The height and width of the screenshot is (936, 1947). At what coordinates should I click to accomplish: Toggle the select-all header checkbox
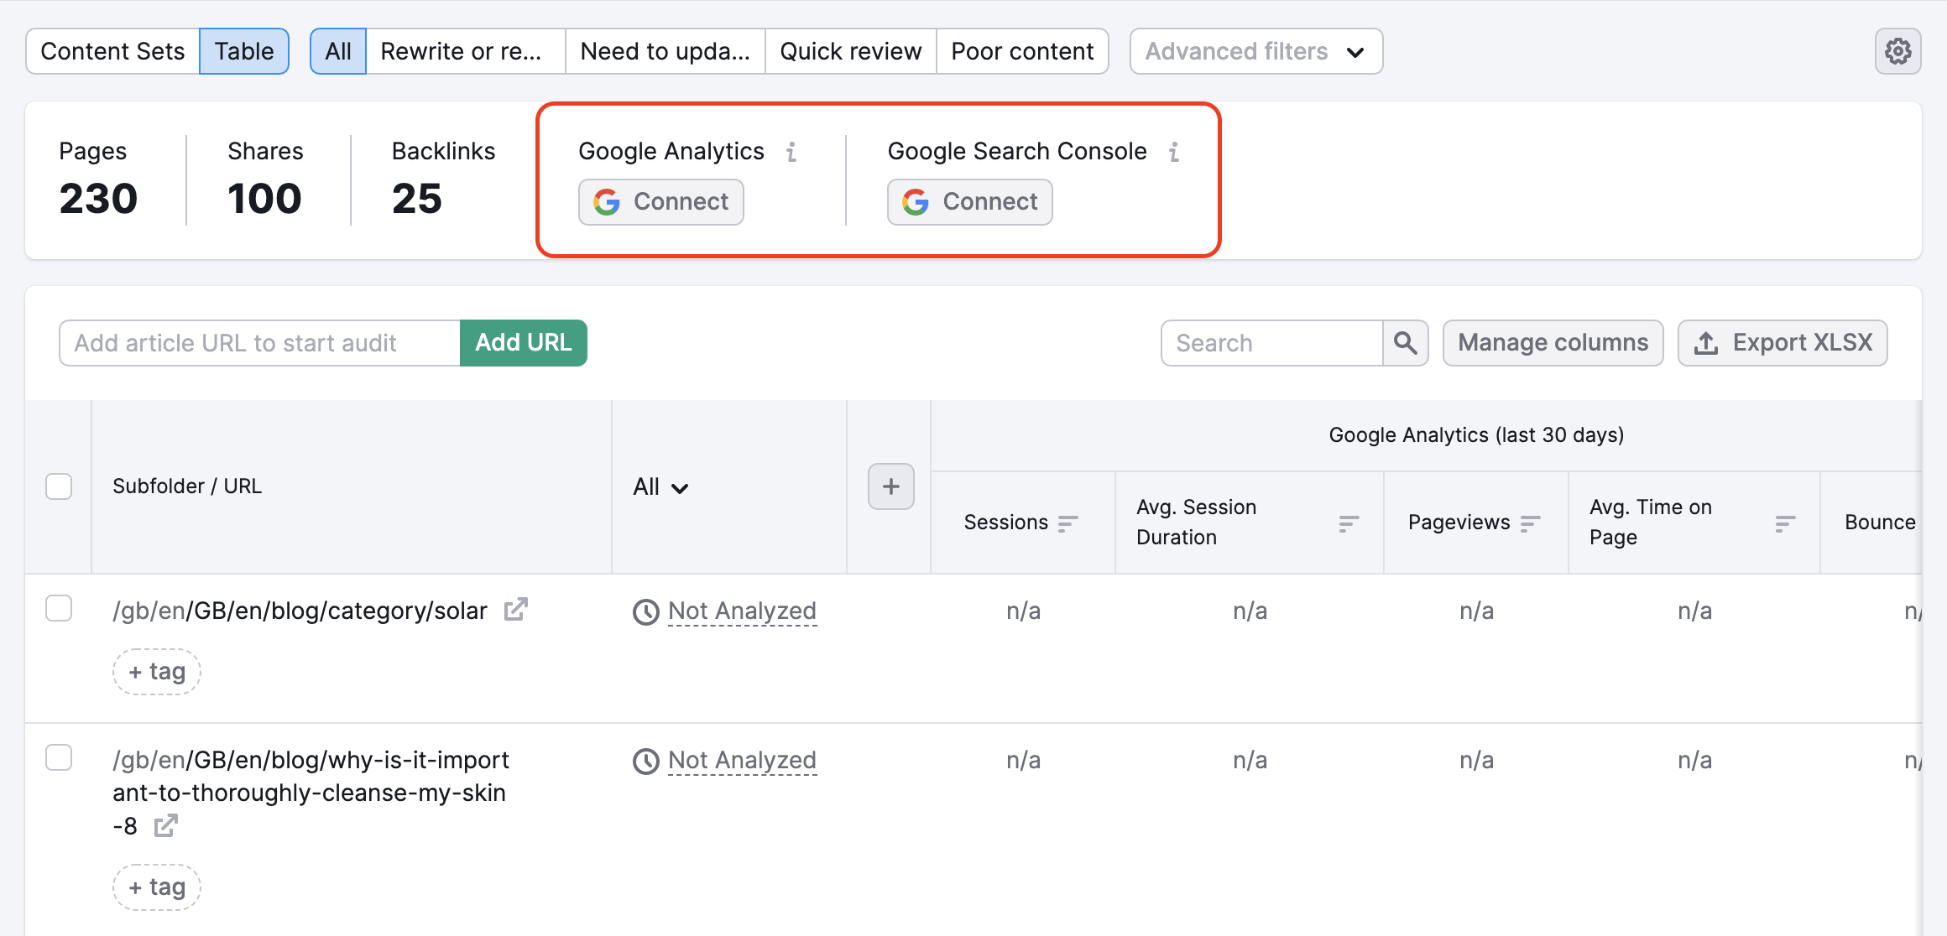point(59,486)
